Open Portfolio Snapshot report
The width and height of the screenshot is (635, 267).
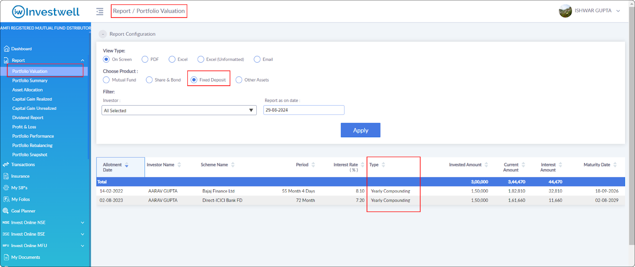30,155
